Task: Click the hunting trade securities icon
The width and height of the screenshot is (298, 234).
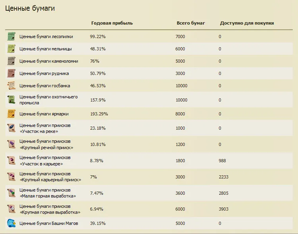Action: [x=11, y=100]
